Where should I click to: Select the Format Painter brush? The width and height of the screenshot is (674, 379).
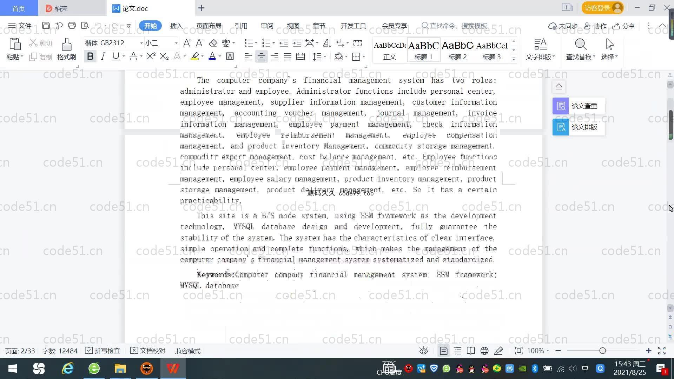(x=66, y=45)
